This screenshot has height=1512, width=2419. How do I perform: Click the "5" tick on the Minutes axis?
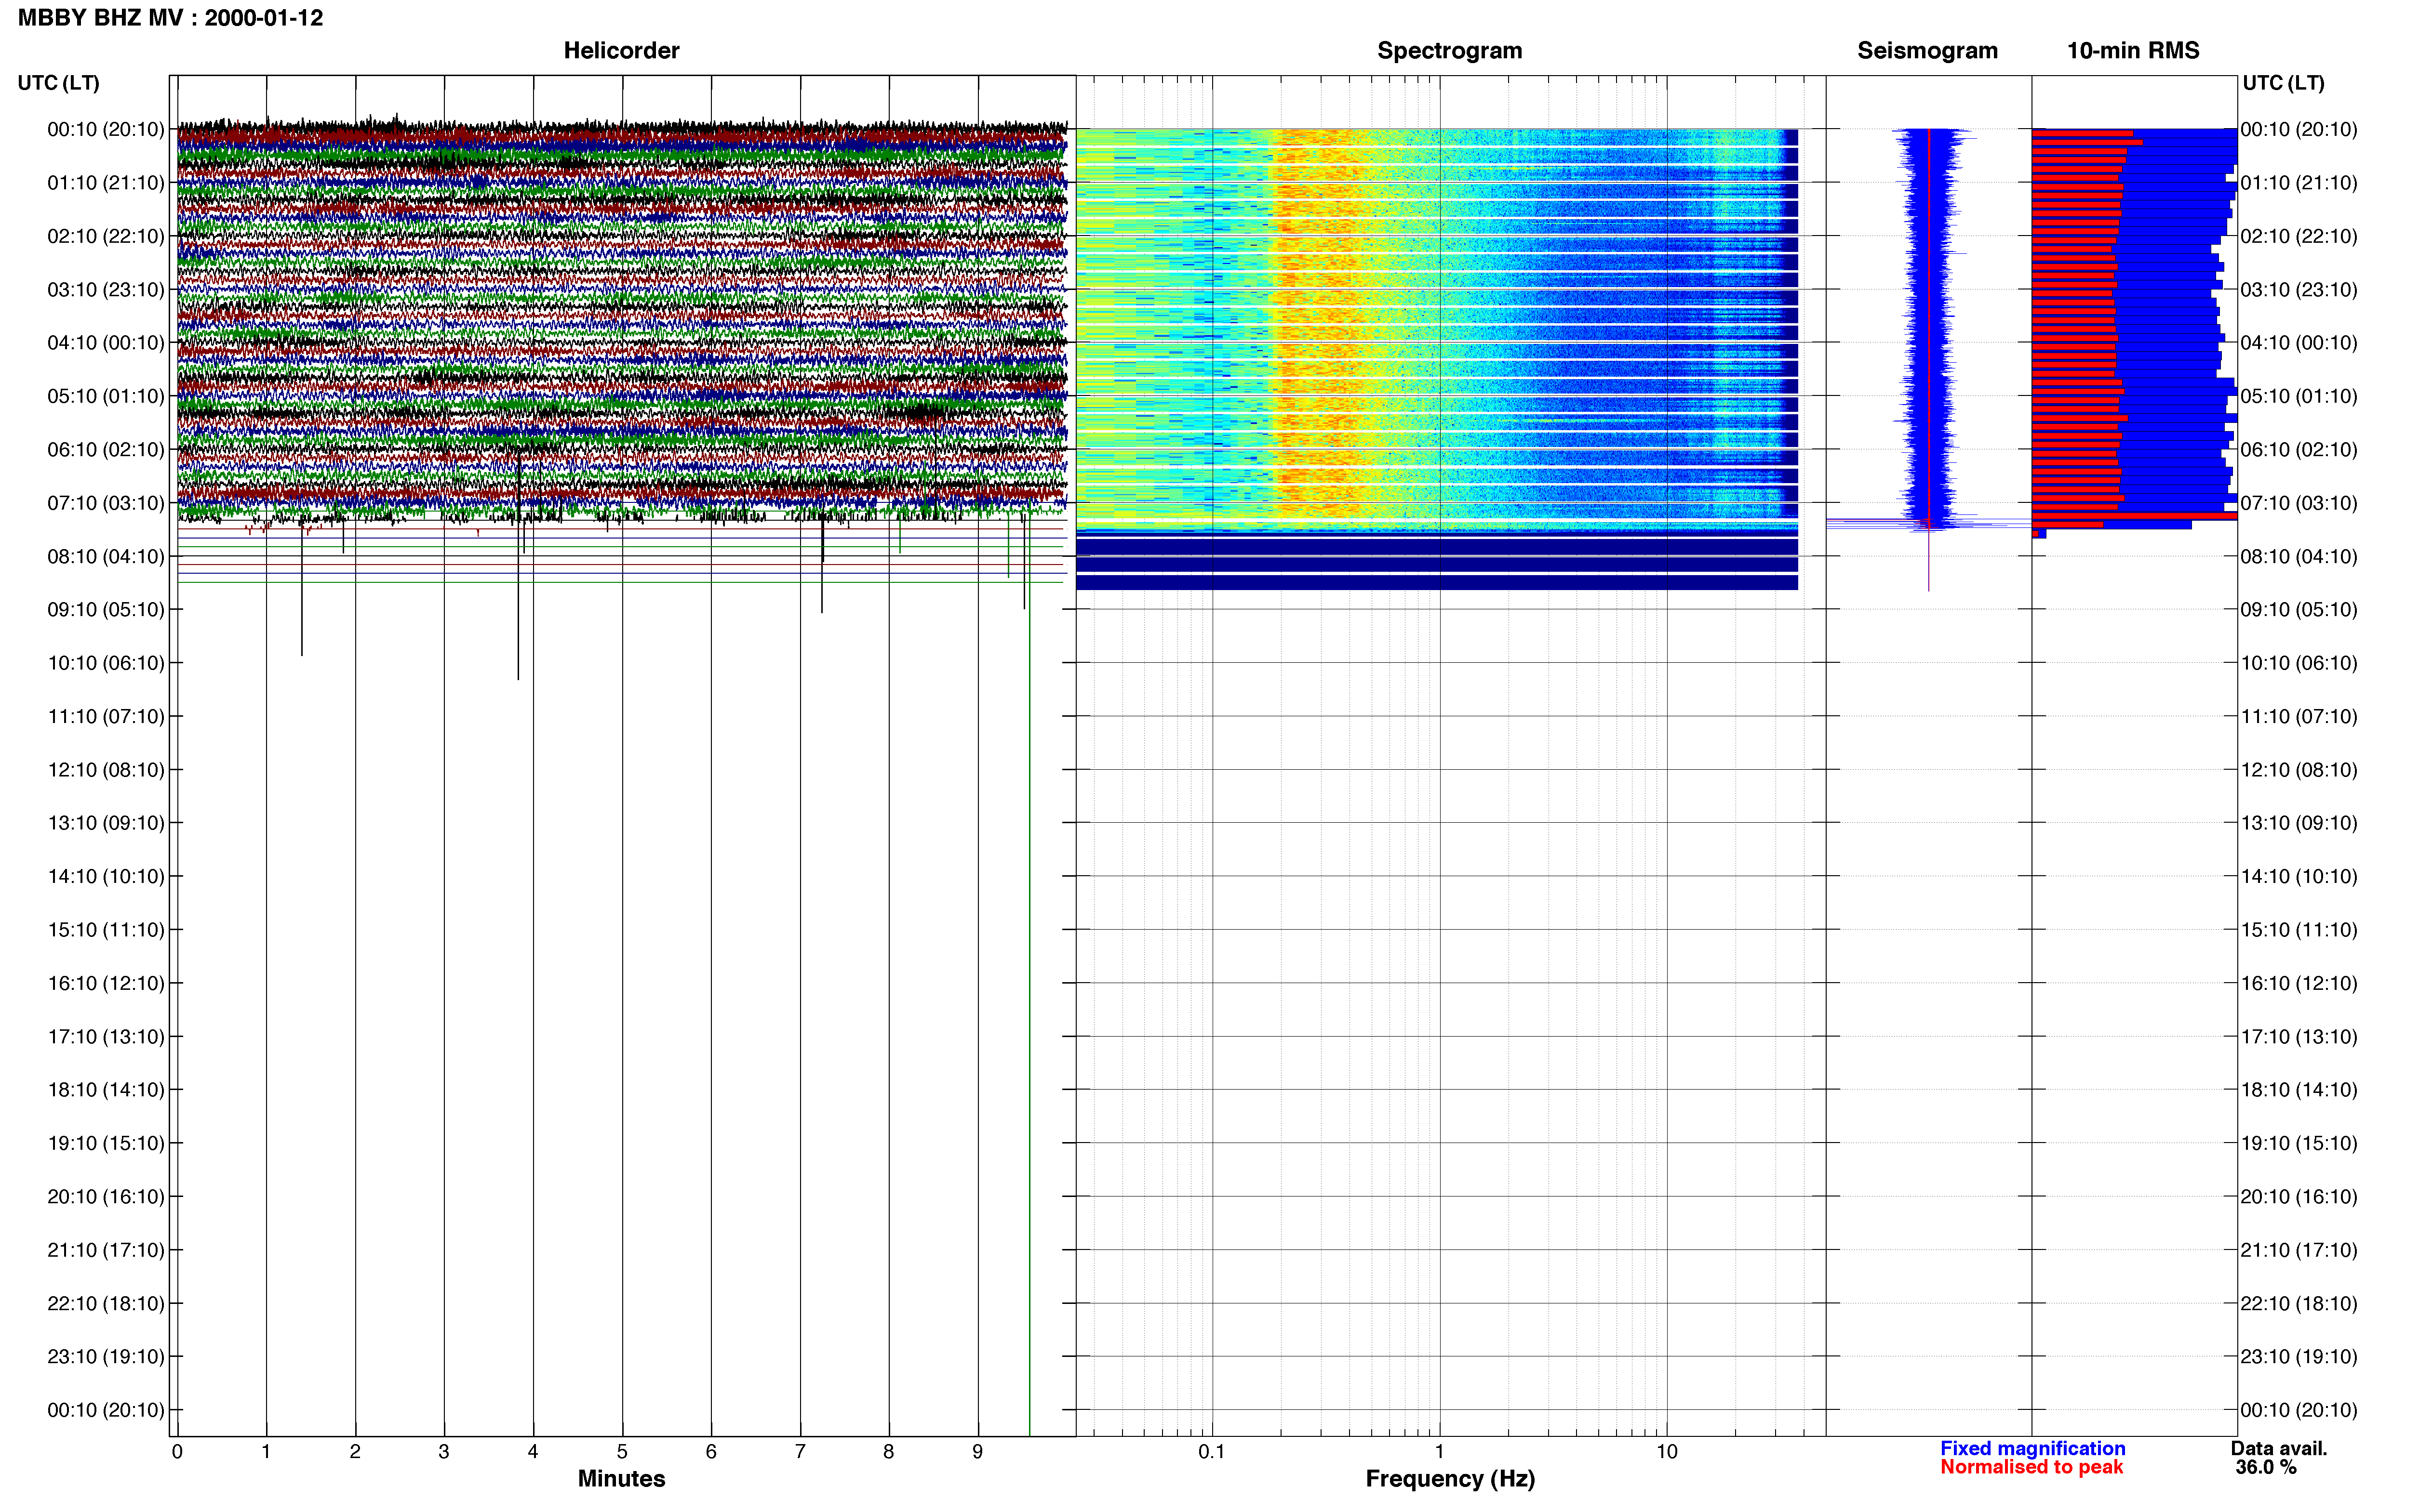click(x=622, y=1451)
